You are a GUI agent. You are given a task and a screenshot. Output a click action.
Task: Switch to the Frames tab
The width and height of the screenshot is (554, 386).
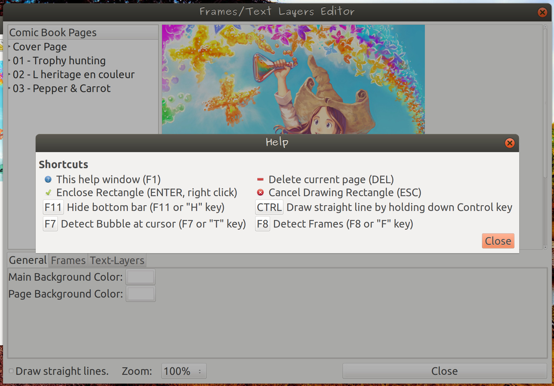[68, 260]
